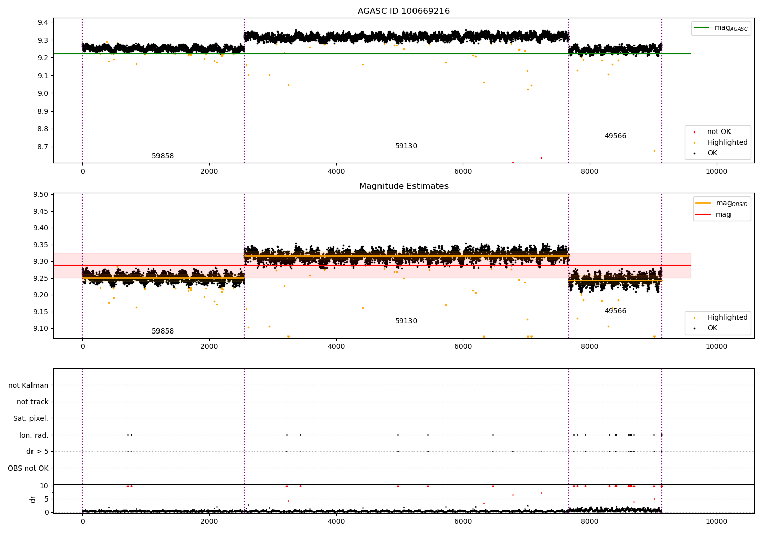
Task: Click the 9.50 y-axis tick in Magnitude Estimates
Action: [x=41, y=195]
